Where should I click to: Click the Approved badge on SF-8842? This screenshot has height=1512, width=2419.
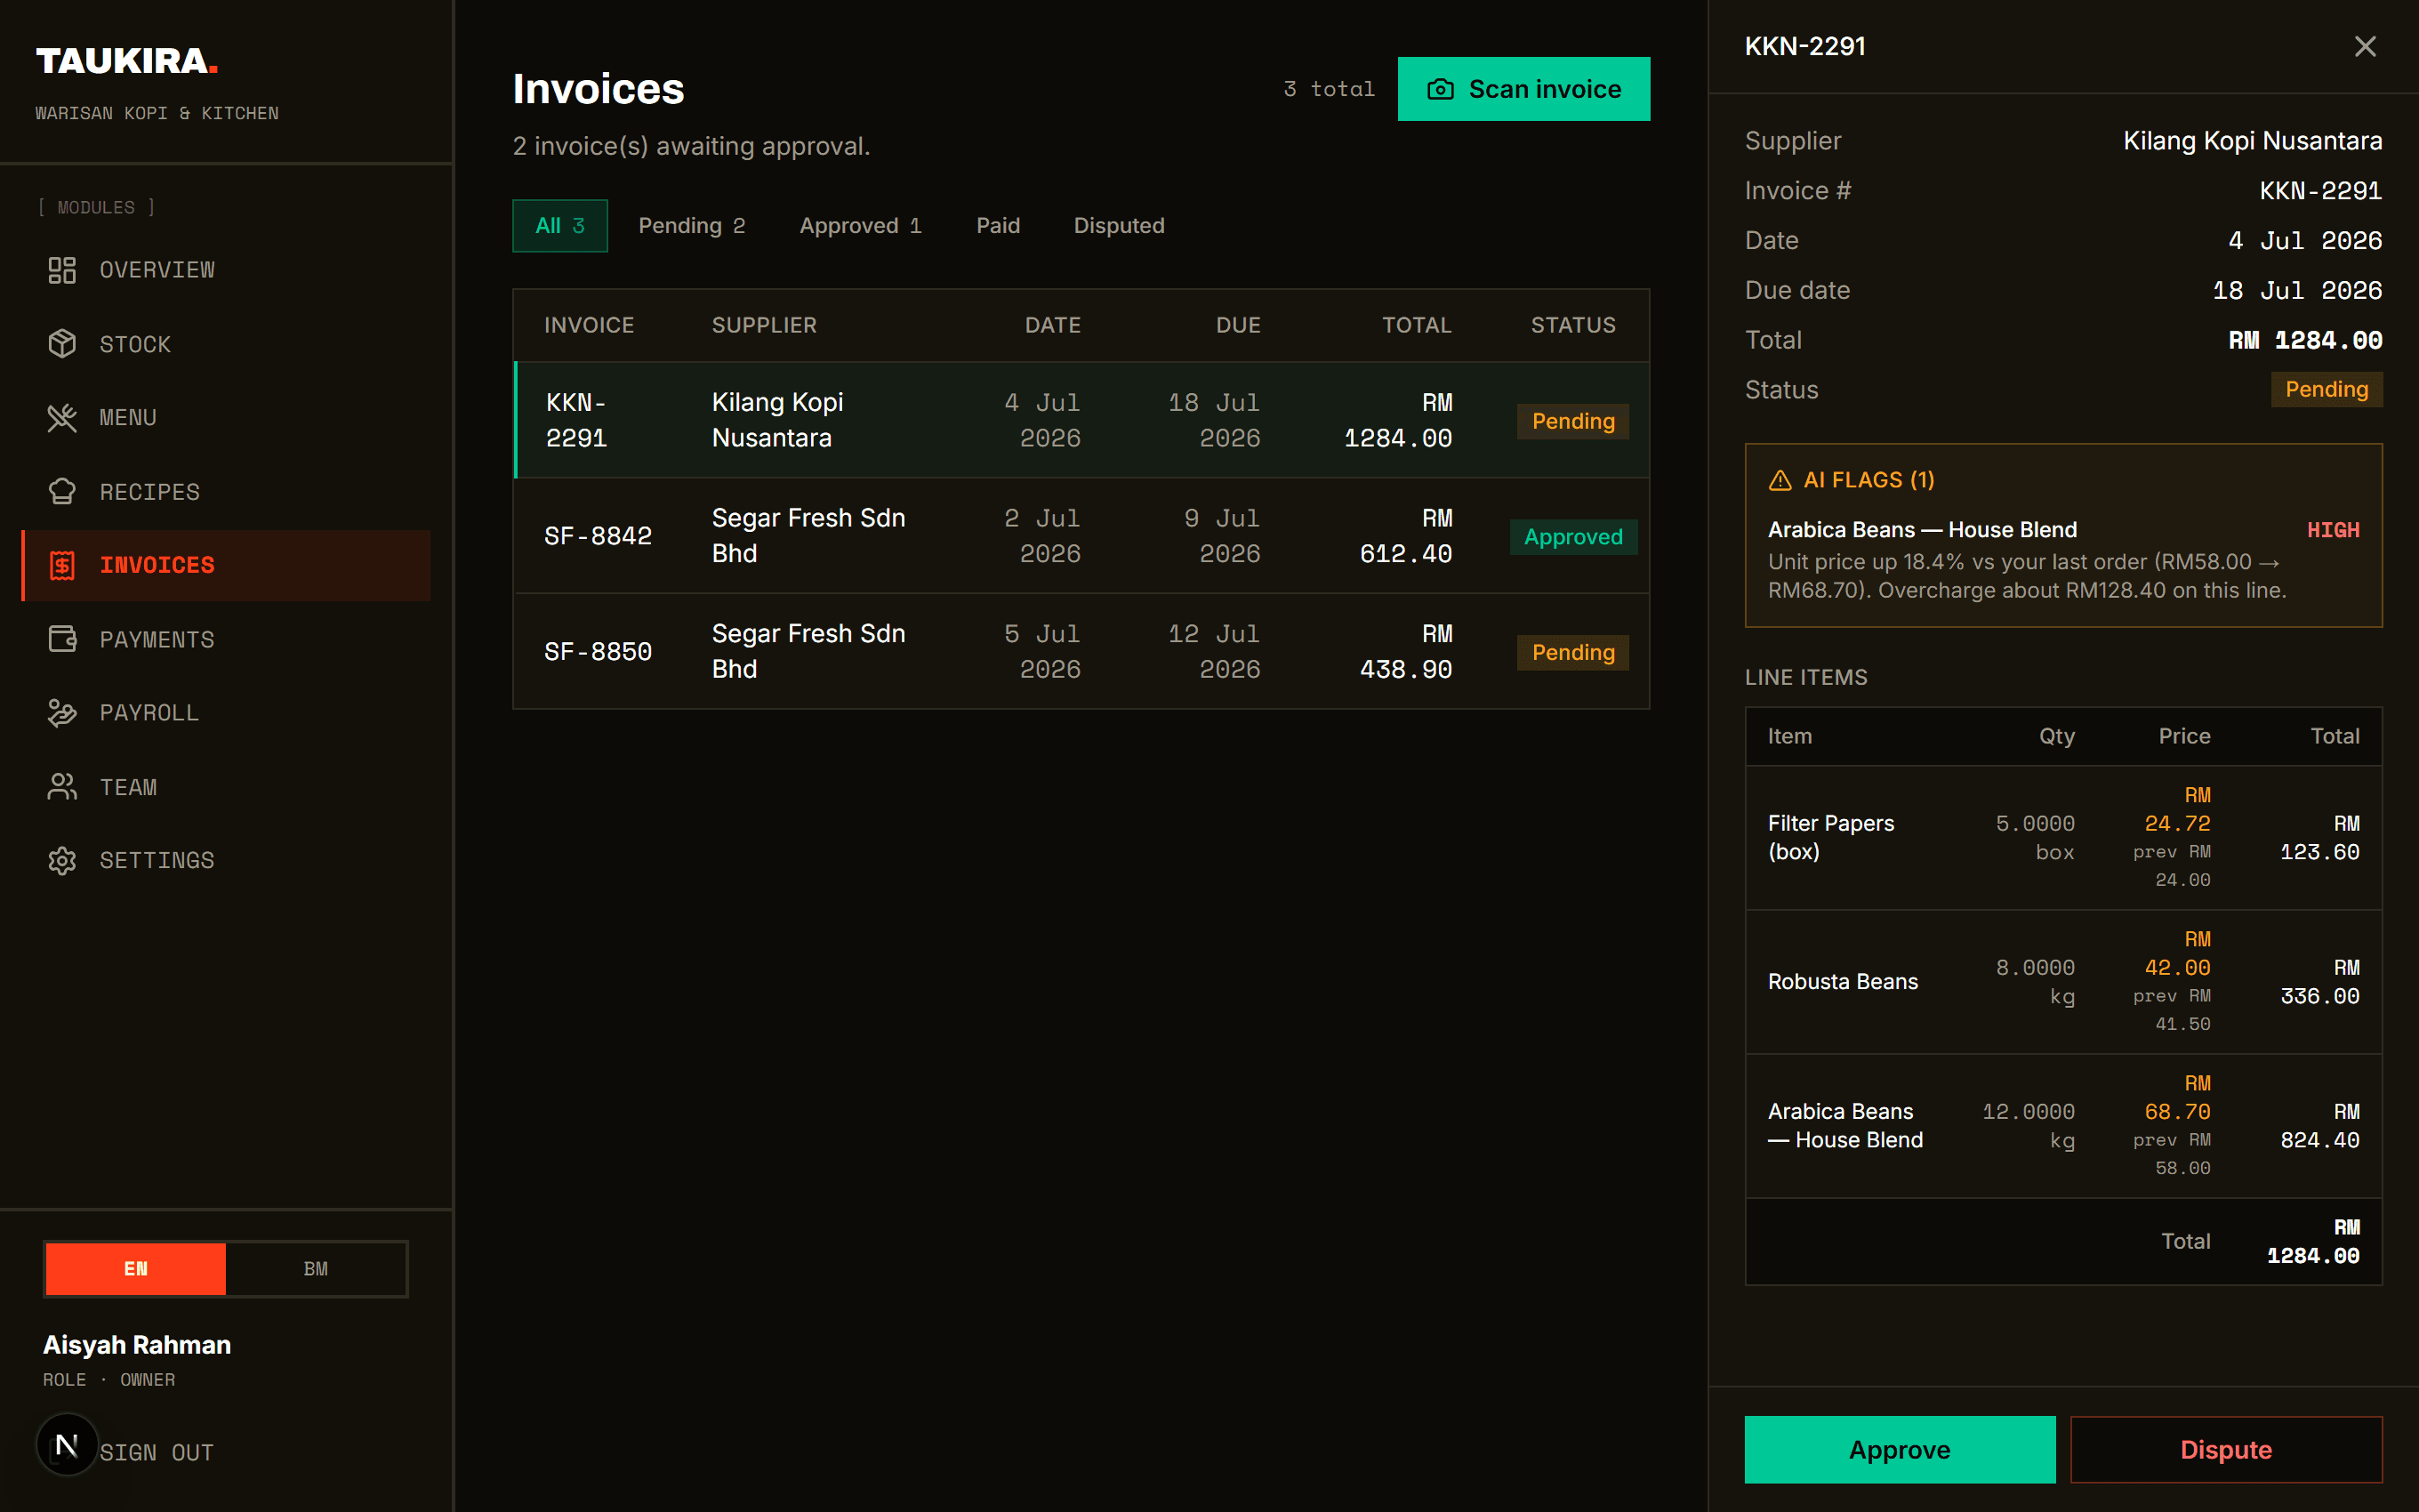1573,537
